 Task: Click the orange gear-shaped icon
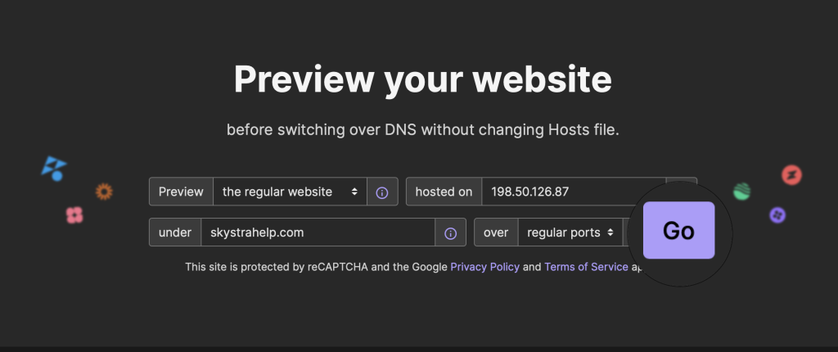point(104,192)
